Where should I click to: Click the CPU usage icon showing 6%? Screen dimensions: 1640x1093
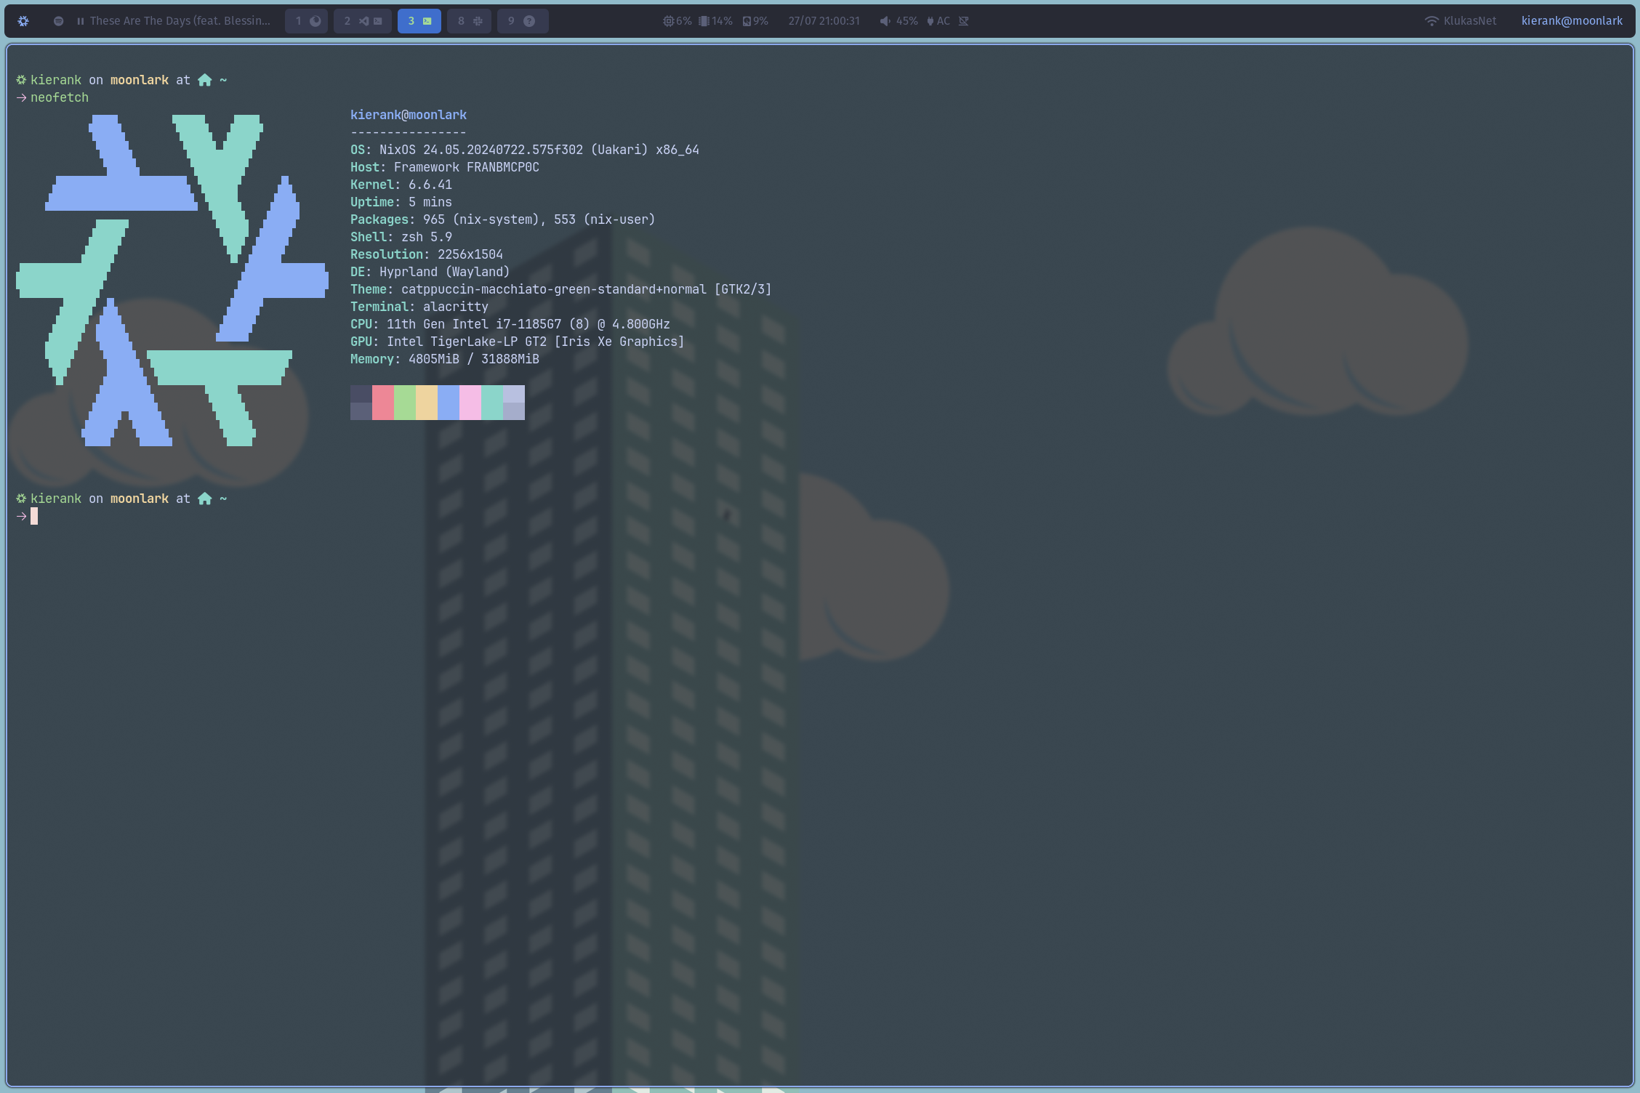[669, 21]
